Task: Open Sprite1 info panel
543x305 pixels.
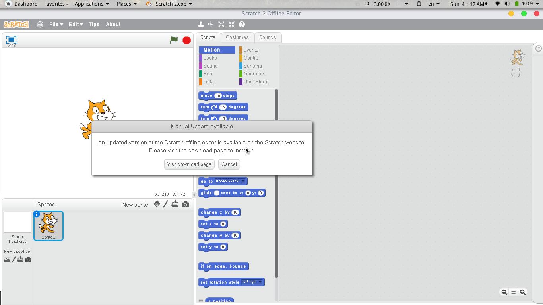Action: (37, 214)
